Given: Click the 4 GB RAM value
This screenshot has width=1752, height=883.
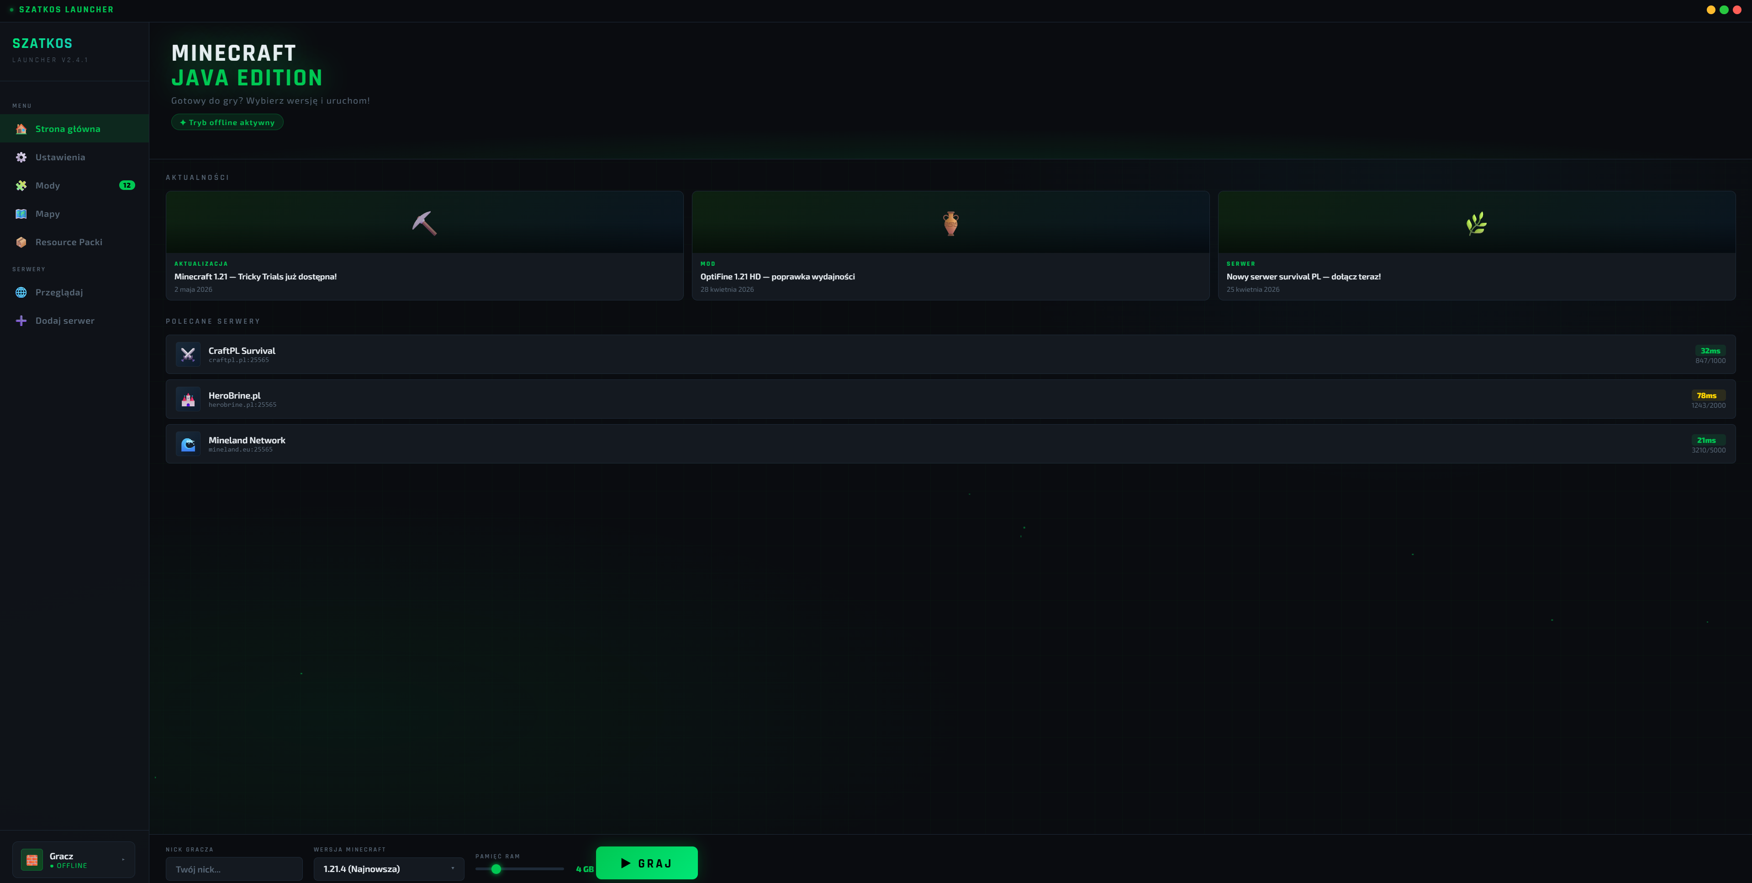Looking at the screenshot, I should (x=584, y=869).
